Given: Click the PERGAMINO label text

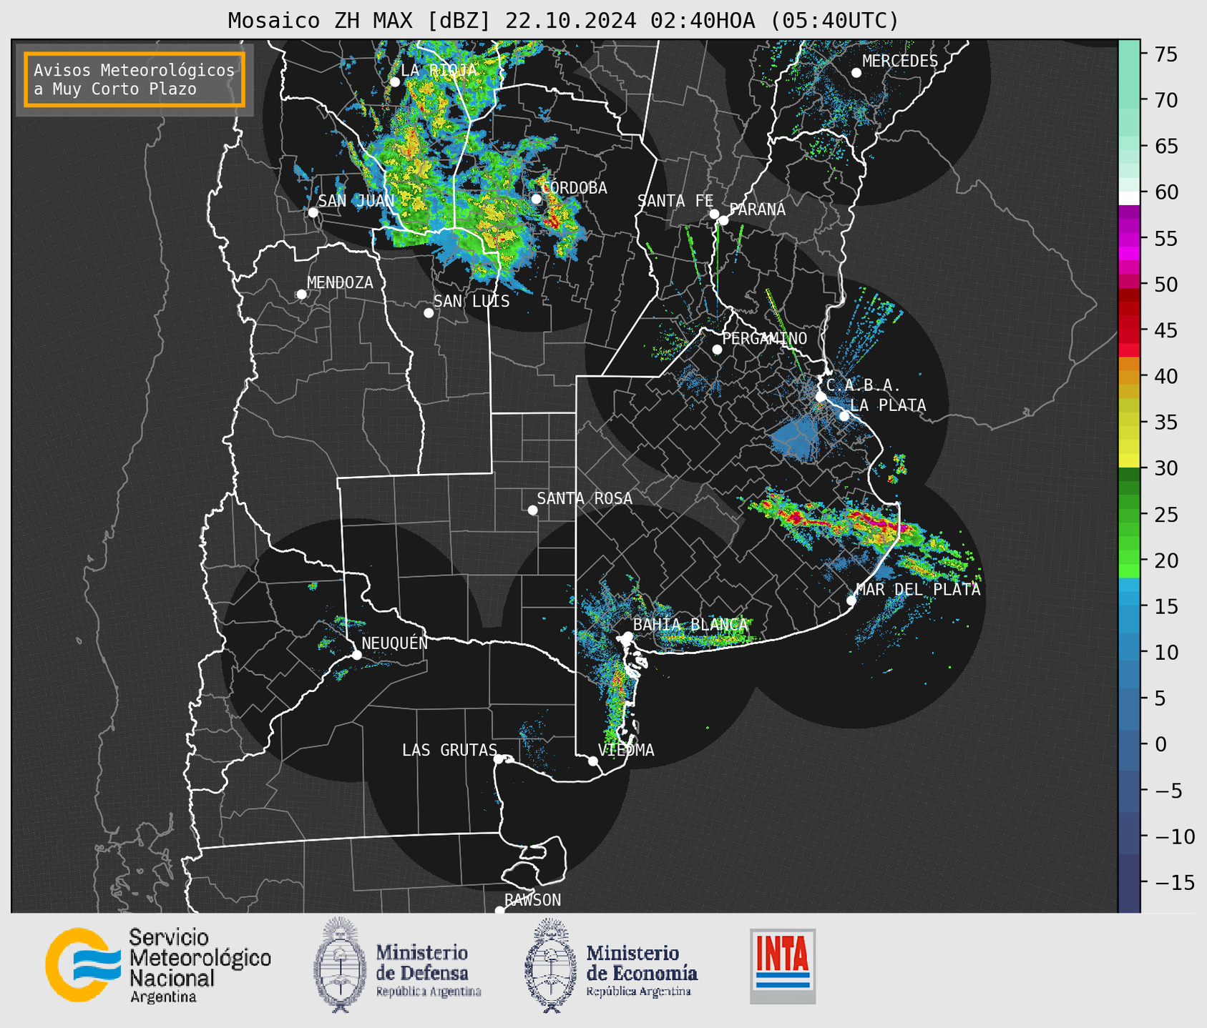Looking at the screenshot, I should point(765,338).
